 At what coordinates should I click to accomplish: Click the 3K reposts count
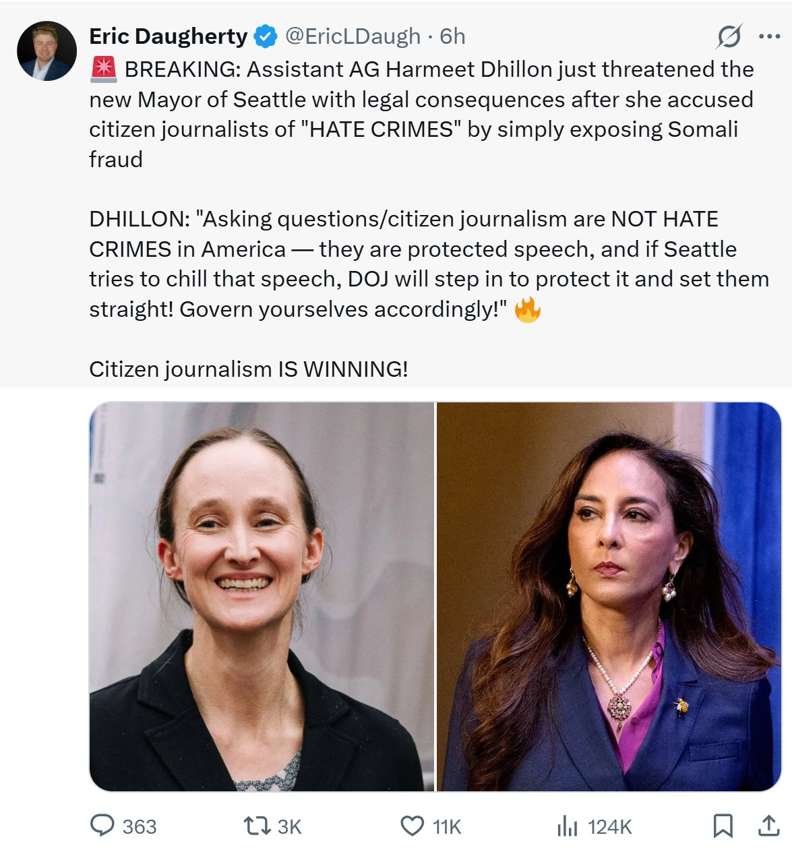pyautogui.click(x=290, y=827)
